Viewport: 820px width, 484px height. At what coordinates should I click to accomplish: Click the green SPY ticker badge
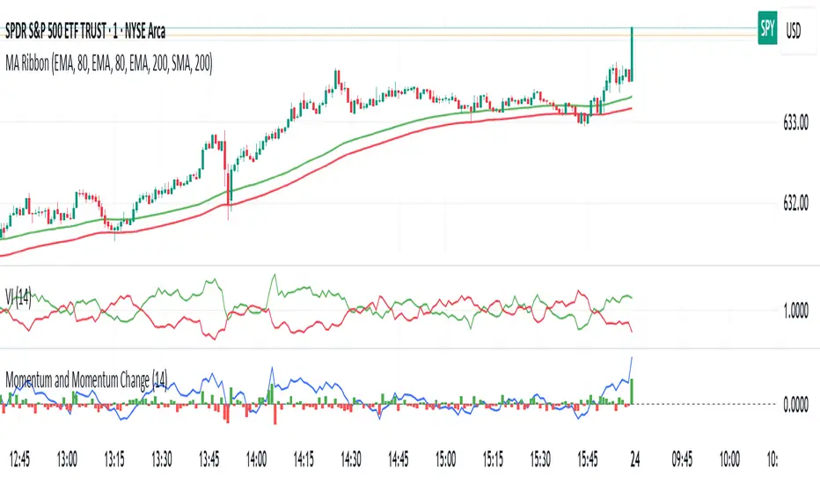[767, 28]
